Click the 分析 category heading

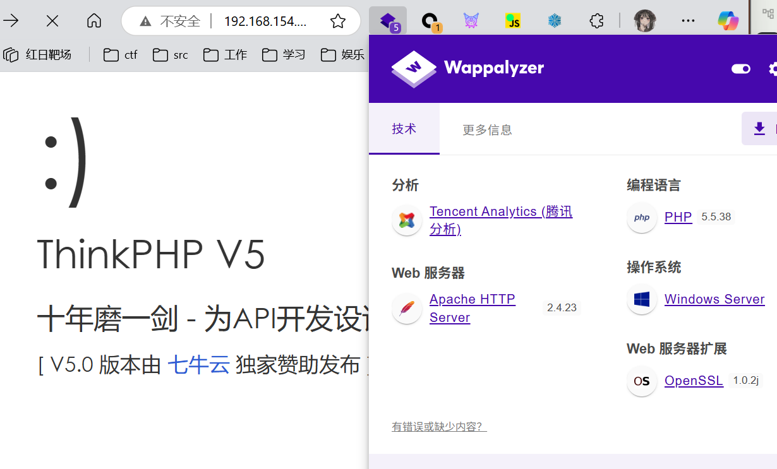click(x=405, y=186)
